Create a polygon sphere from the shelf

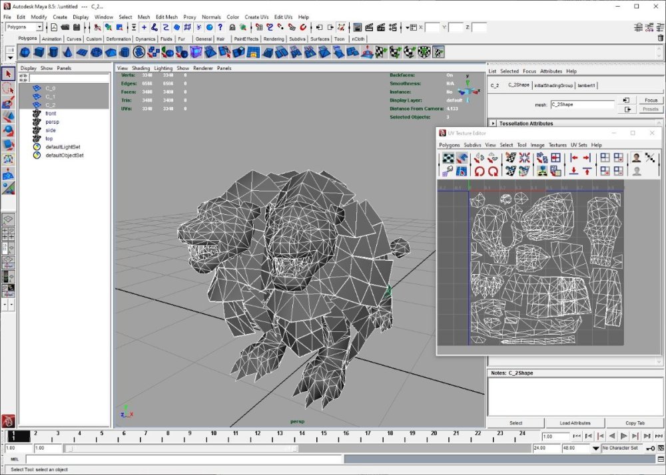pos(24,52)
